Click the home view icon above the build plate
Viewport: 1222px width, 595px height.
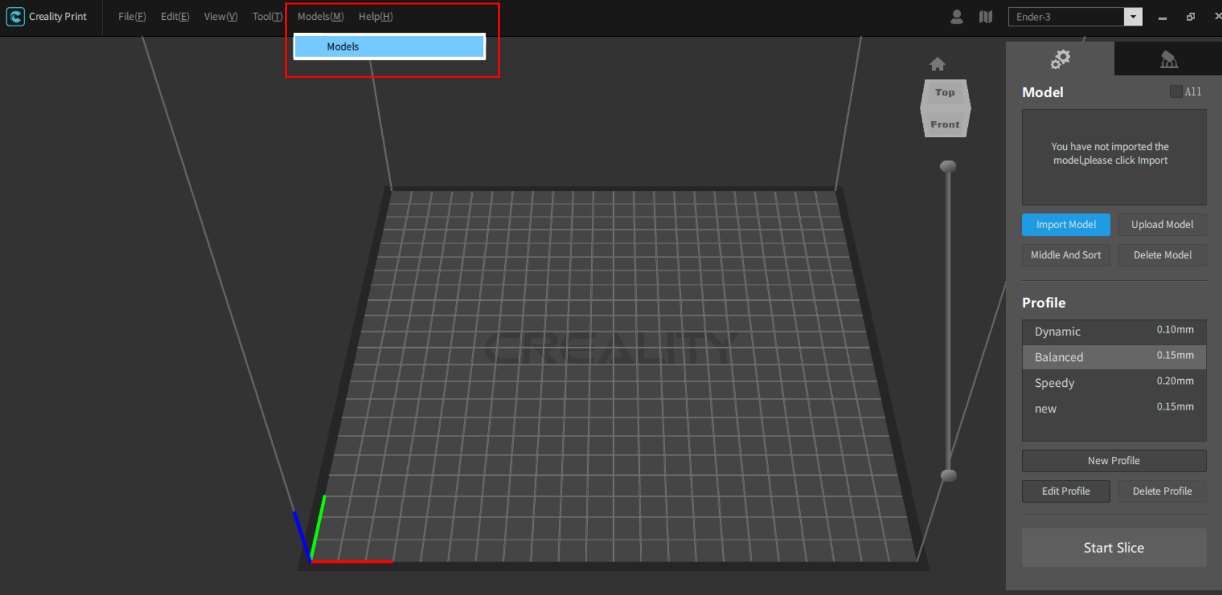point(938,64)
